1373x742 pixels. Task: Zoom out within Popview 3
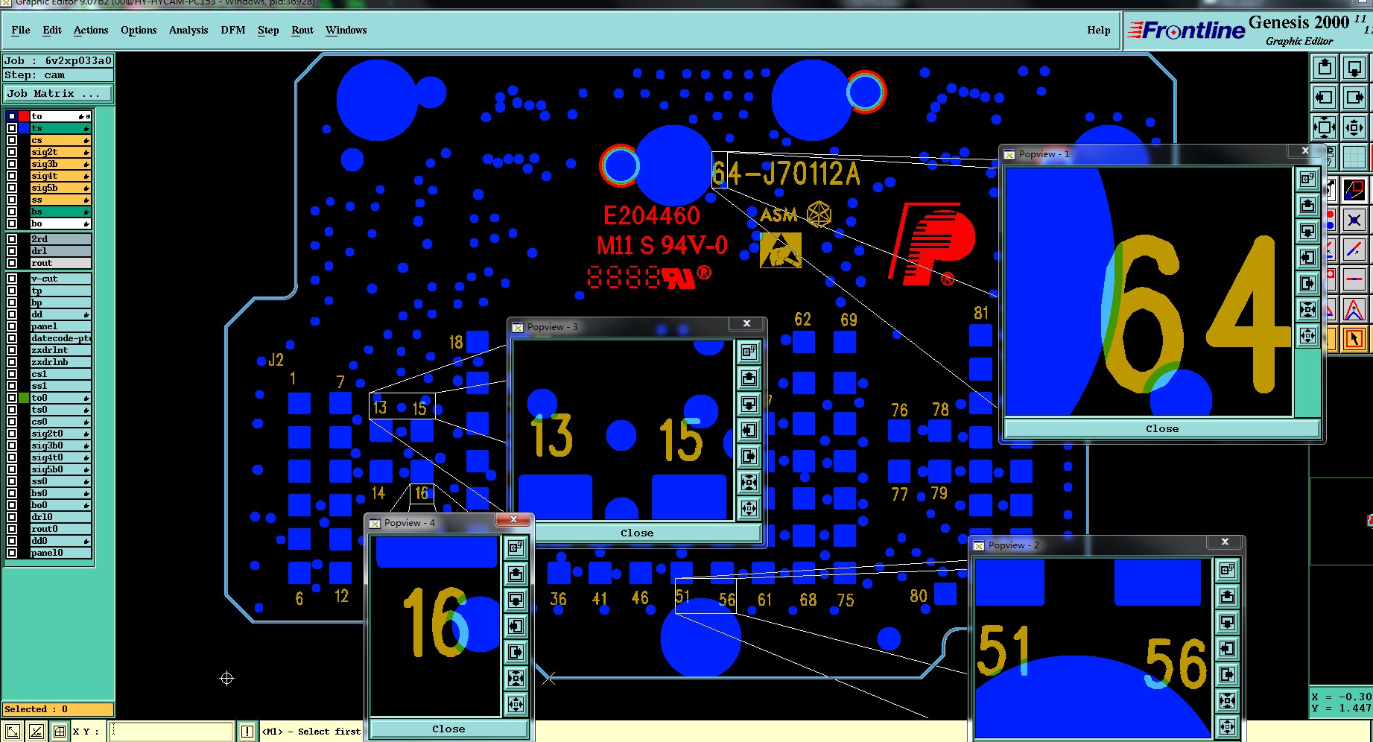click(749, 508)
